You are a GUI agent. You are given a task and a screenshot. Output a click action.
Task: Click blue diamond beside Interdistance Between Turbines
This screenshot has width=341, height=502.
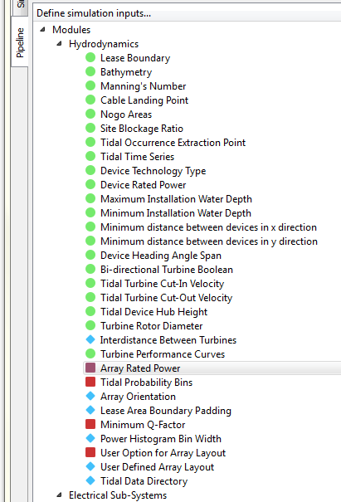(90, 339)
